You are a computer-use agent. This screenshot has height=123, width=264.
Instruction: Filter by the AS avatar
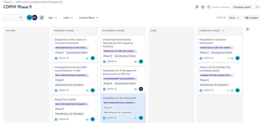(34, 17)
